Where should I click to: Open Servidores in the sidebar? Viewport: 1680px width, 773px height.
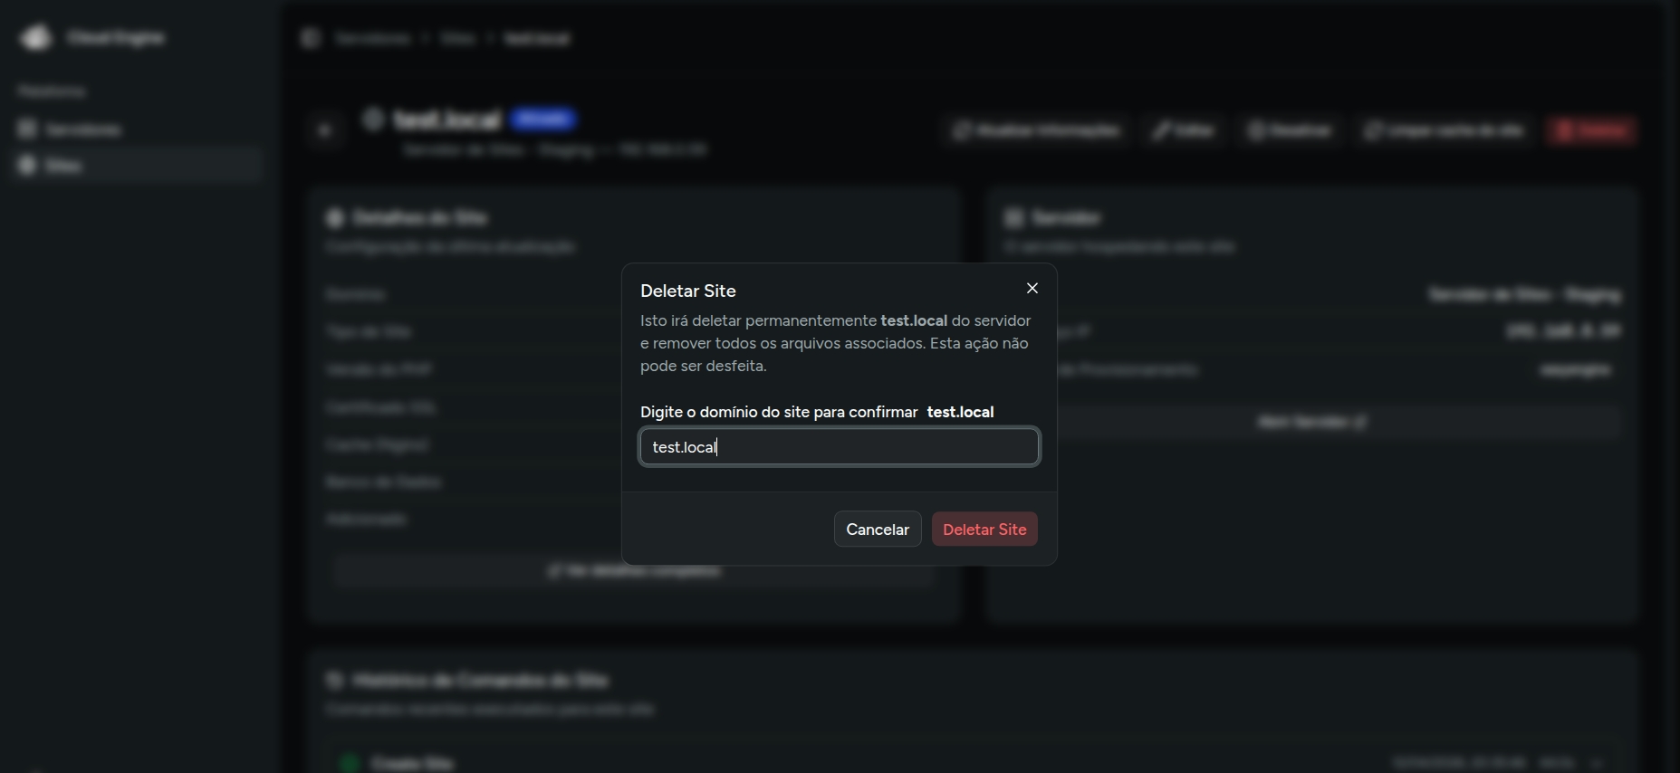82,129
